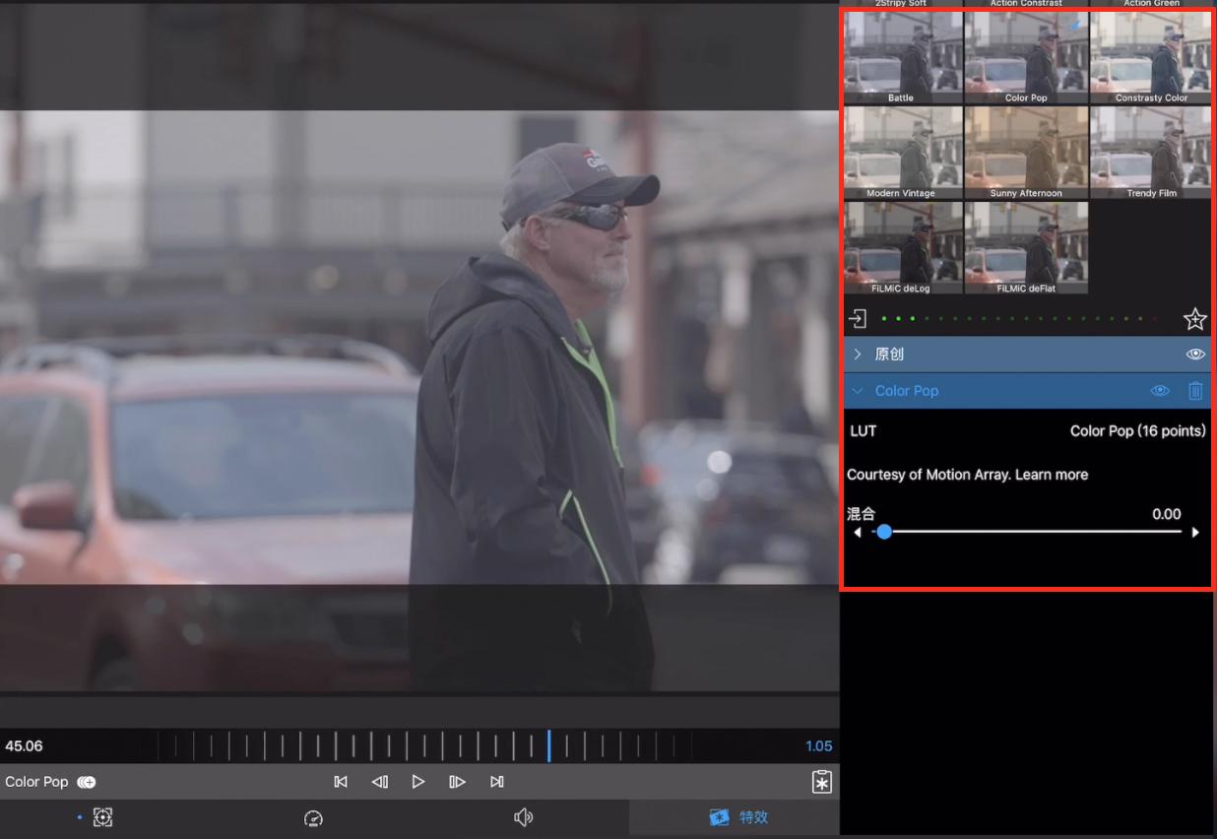Click the Learn more link
The height and width of the screenshot is (839, 1217).
point(1051,475)
